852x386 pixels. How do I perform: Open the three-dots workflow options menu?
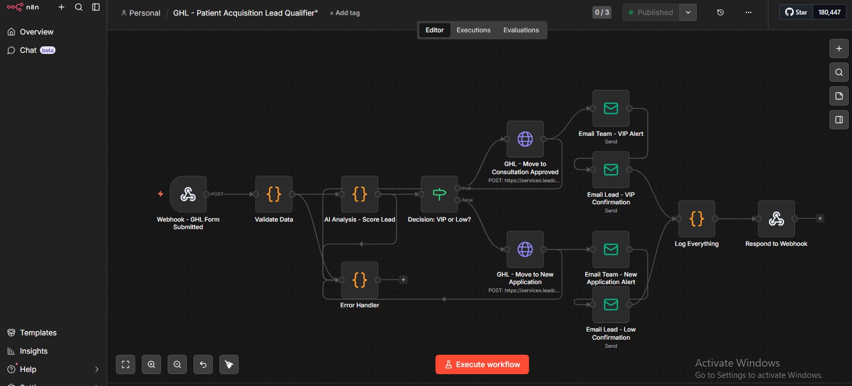pyautogui.click(x=749, y=12)
